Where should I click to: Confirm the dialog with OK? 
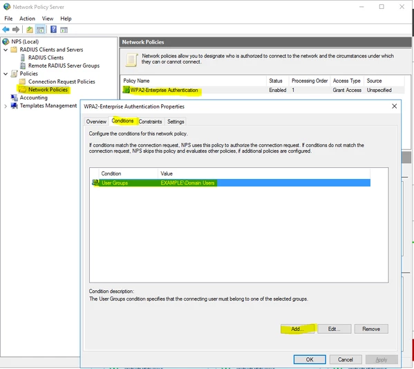[310, 359]
